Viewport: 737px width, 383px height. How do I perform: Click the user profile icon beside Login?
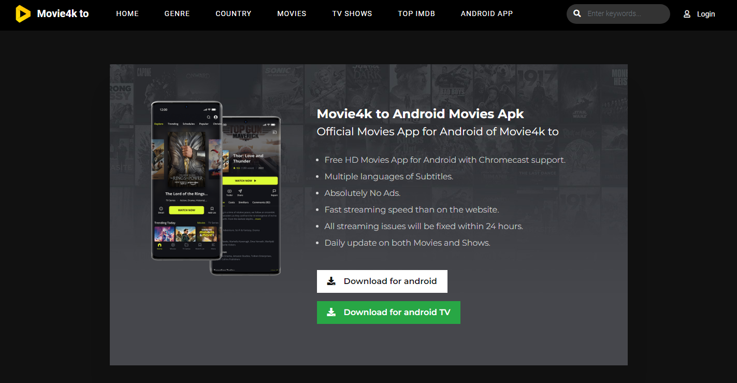coord(687,14)
